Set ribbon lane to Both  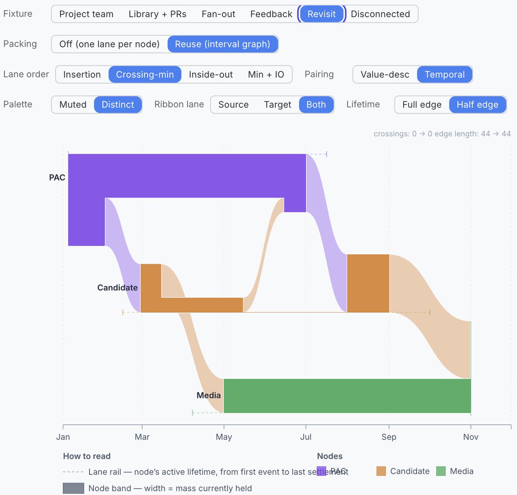316,104
